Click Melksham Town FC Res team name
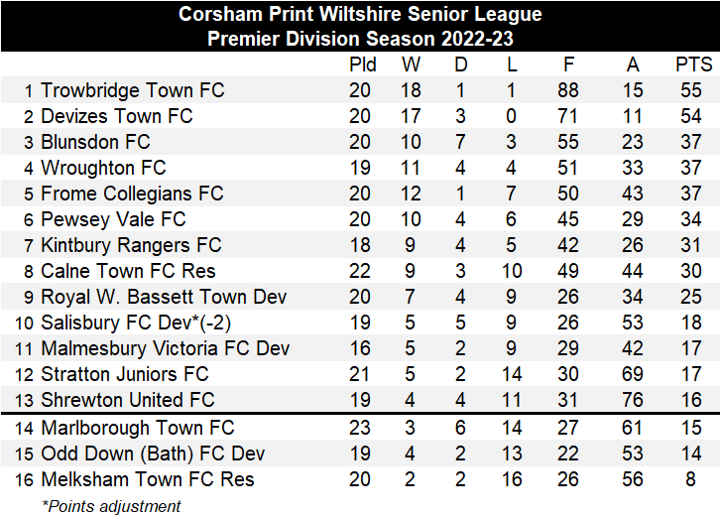The width and height of the screenshot is (720, 519). pyautogui.click(x=148, y=479)
